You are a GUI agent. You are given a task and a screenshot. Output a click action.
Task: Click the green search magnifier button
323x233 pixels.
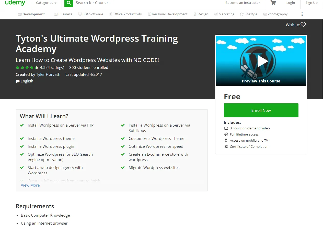pyautogui.click(x=68, y=3)
